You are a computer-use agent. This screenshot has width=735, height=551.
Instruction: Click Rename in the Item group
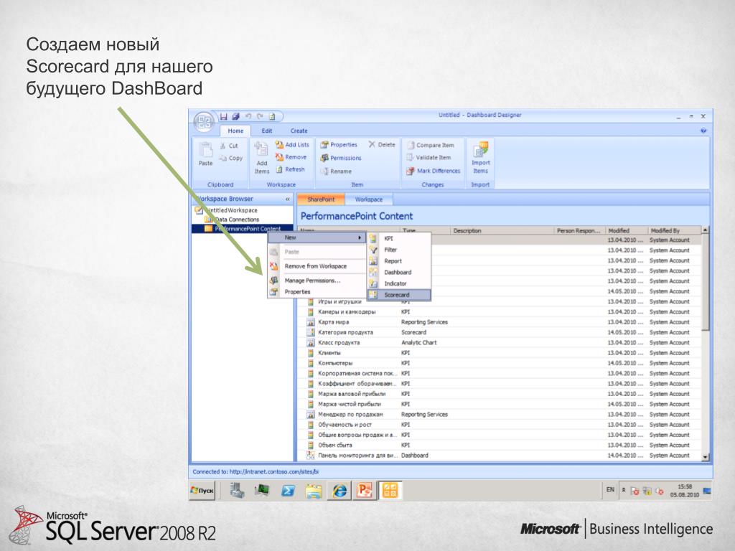pyautogui.click(x=336, y=171)
